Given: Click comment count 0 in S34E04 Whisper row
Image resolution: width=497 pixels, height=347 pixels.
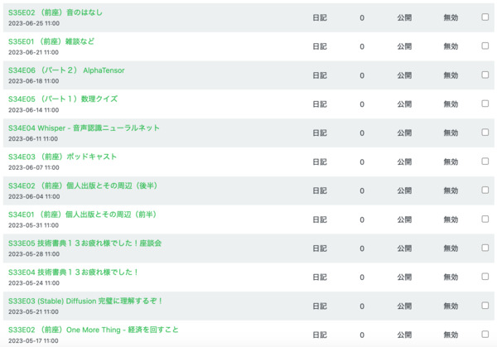Looking at the screenshot, I should click(x=362, y=133).
